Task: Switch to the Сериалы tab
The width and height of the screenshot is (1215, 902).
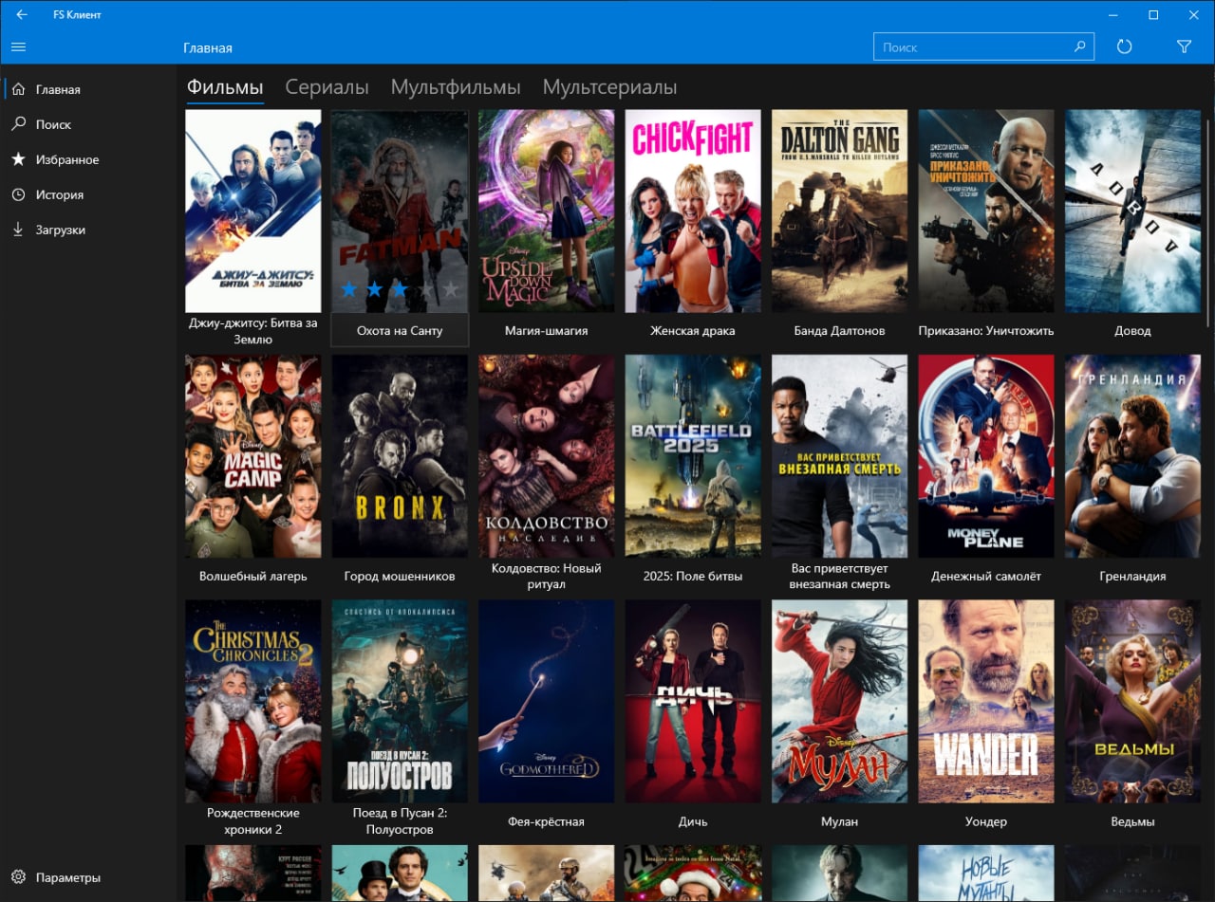Action: pyautogui.click(x=327, y=87)
